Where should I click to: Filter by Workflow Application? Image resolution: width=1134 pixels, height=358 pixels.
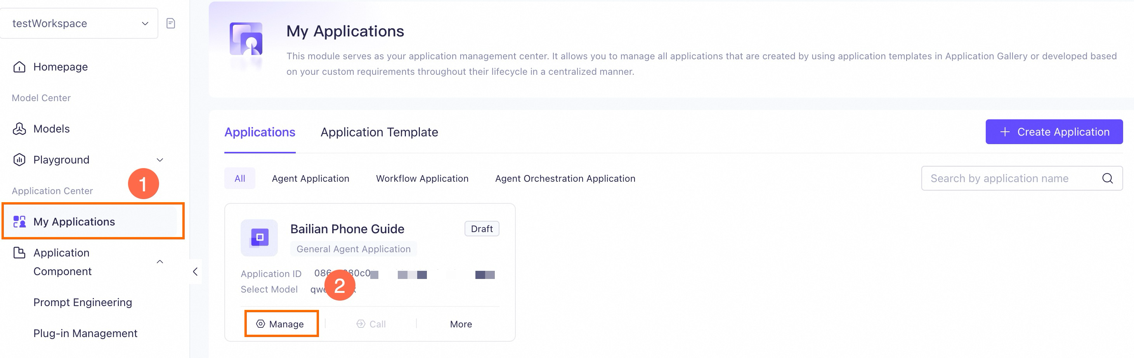click(422, 178)
